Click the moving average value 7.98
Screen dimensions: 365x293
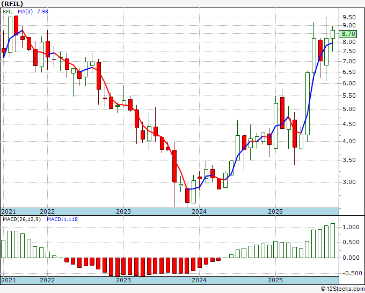(x=42, y=11)
